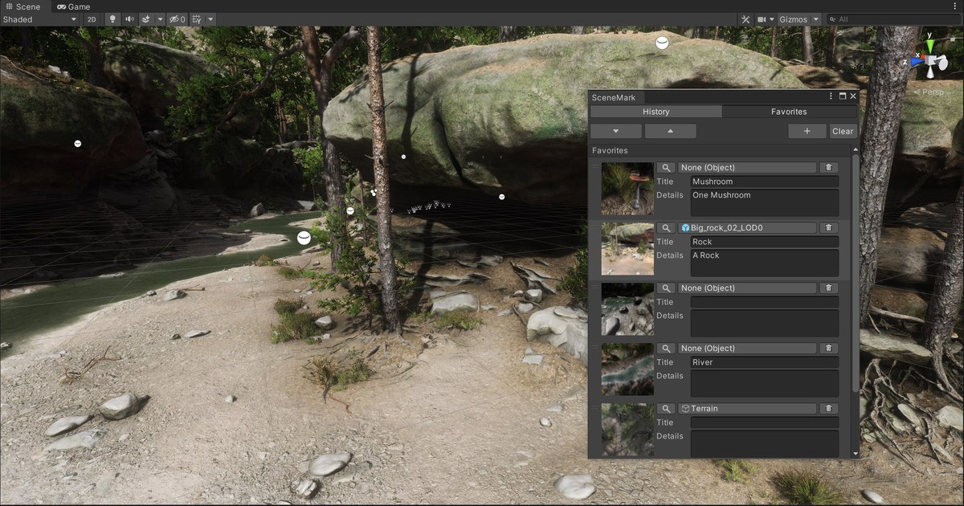Click scrollbar up arrow in SceneMark list
The width and height of the screenshot is (964, 506).
[x=856, y=150]
